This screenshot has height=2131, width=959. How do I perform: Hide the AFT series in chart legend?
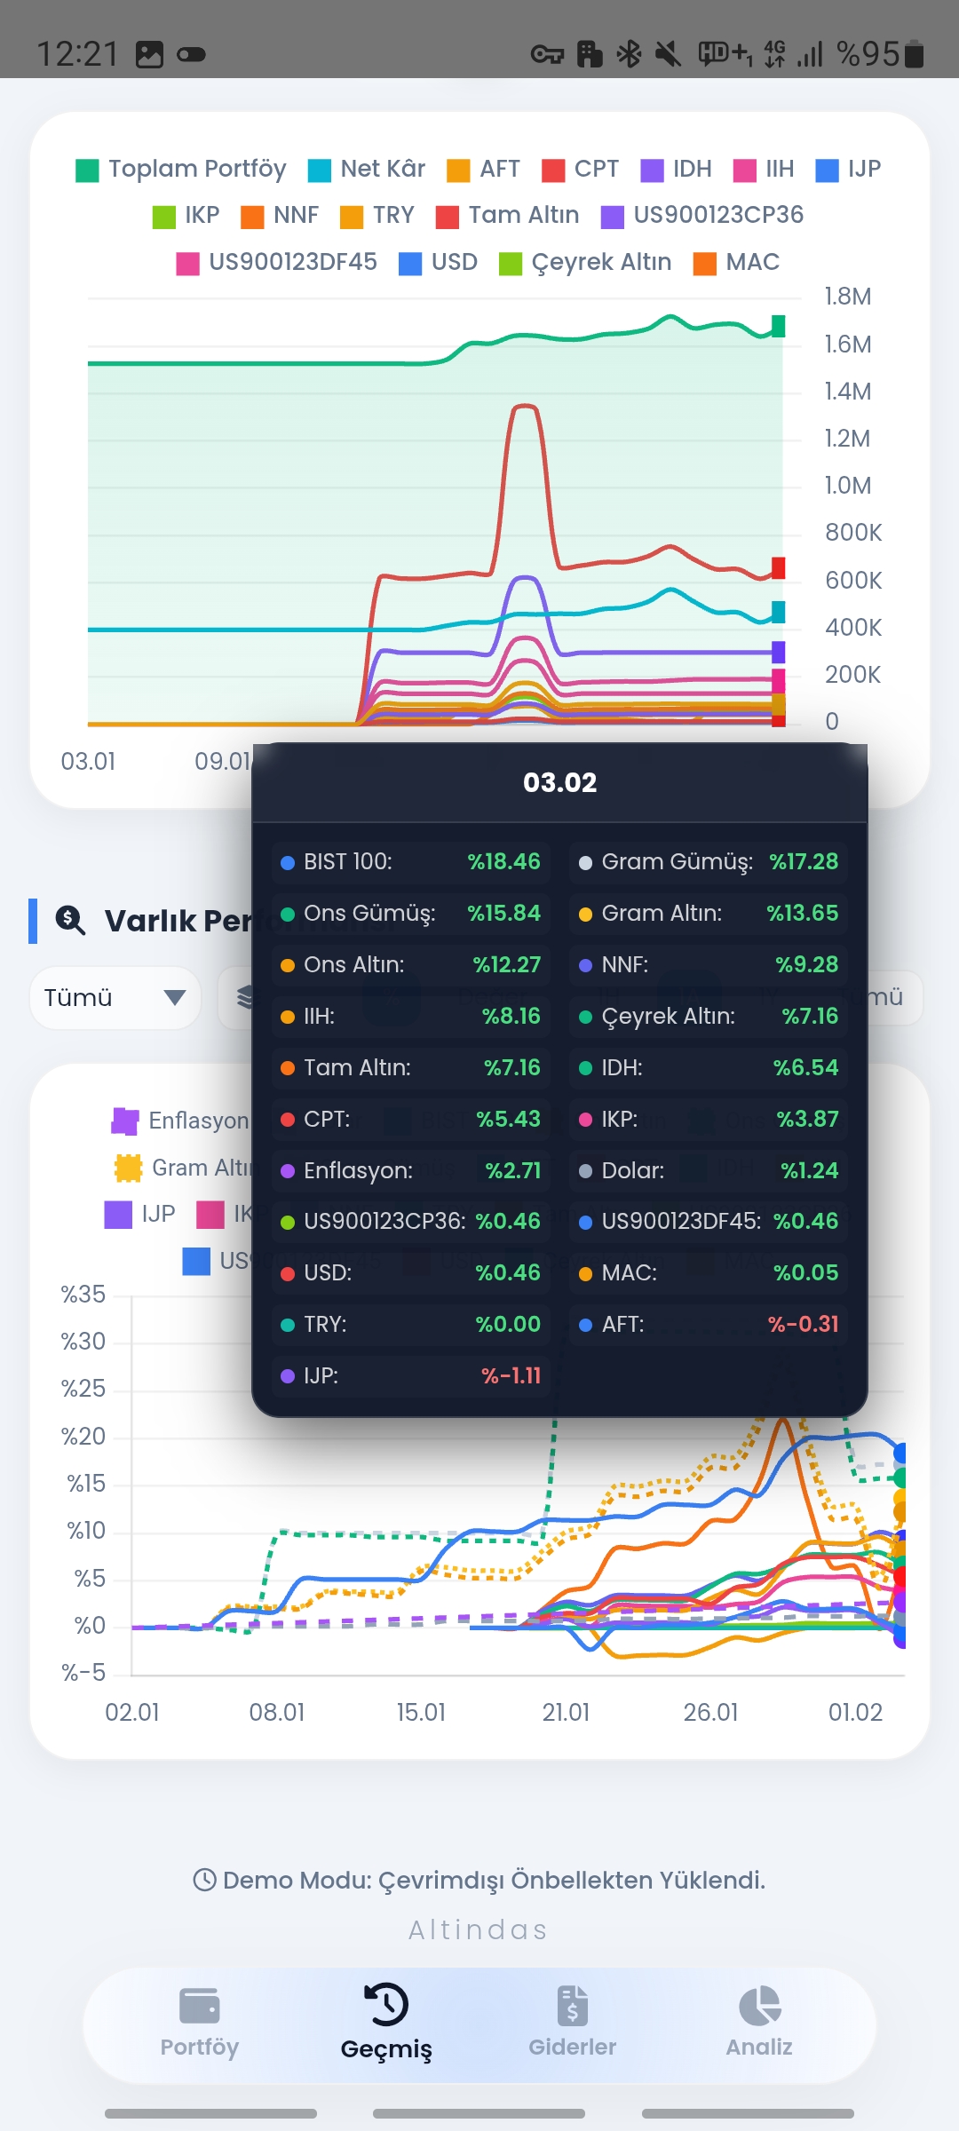pyautogui.click(x=483, y=169)
